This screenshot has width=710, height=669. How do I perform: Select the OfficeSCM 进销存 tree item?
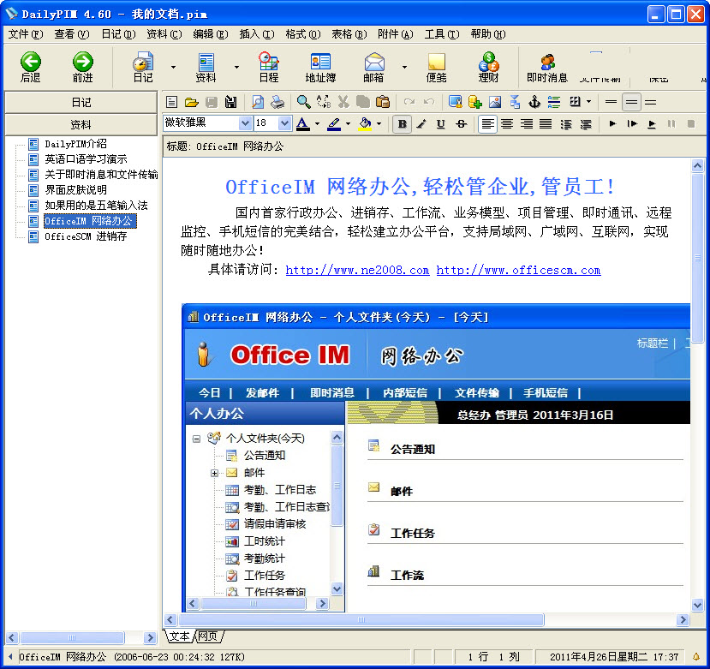click(86, 236)
